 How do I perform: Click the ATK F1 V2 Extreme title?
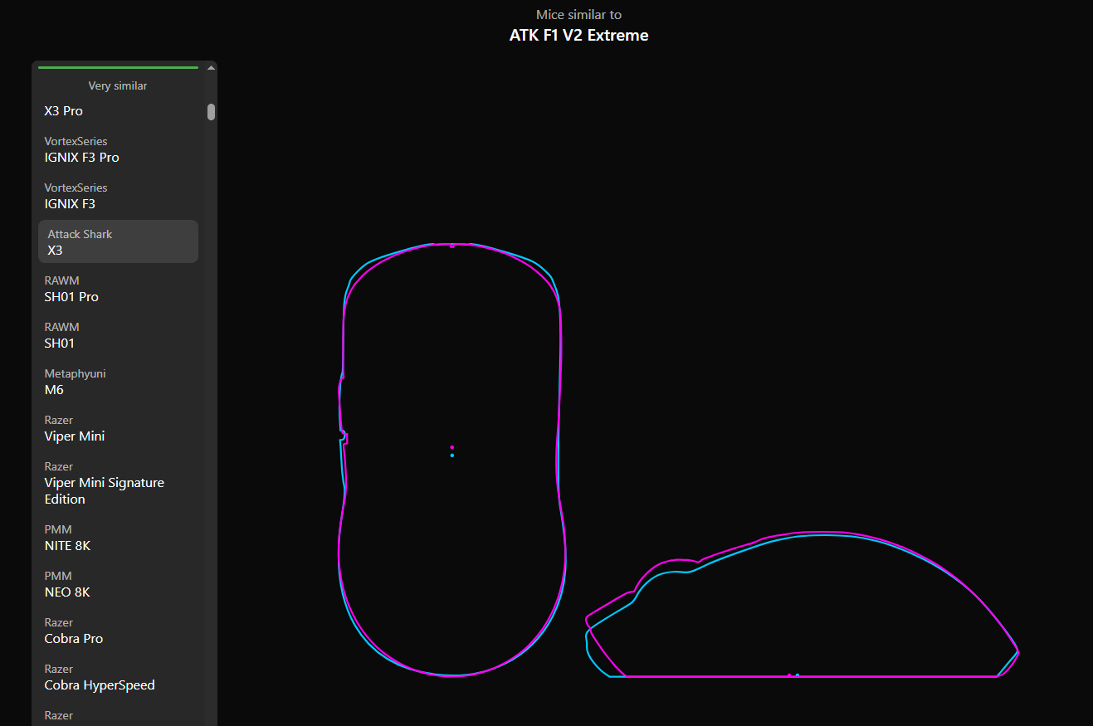coord(578,35)
